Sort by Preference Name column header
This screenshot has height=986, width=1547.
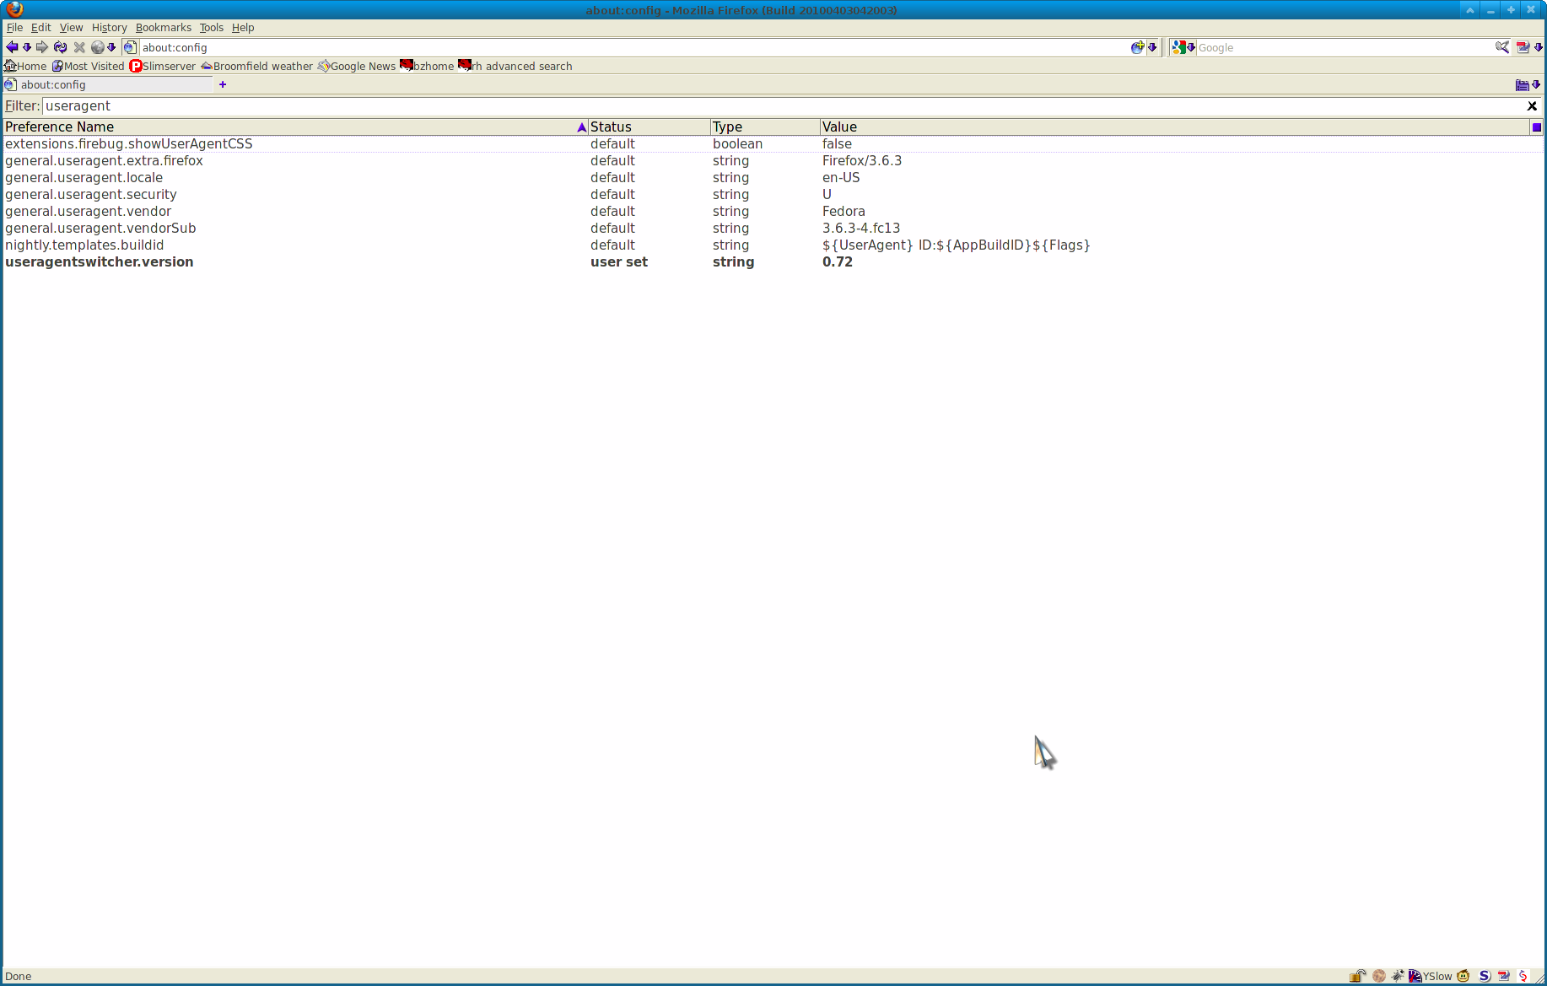294,127
